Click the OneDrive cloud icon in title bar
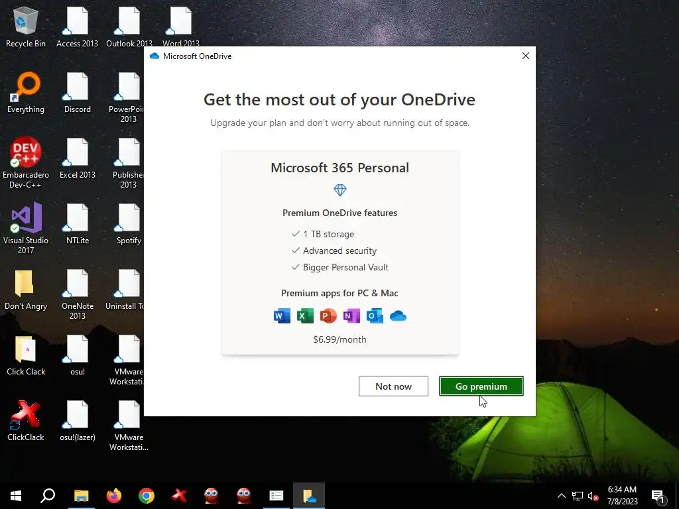This screenshot has width=679, height=509. click(154, 56)
